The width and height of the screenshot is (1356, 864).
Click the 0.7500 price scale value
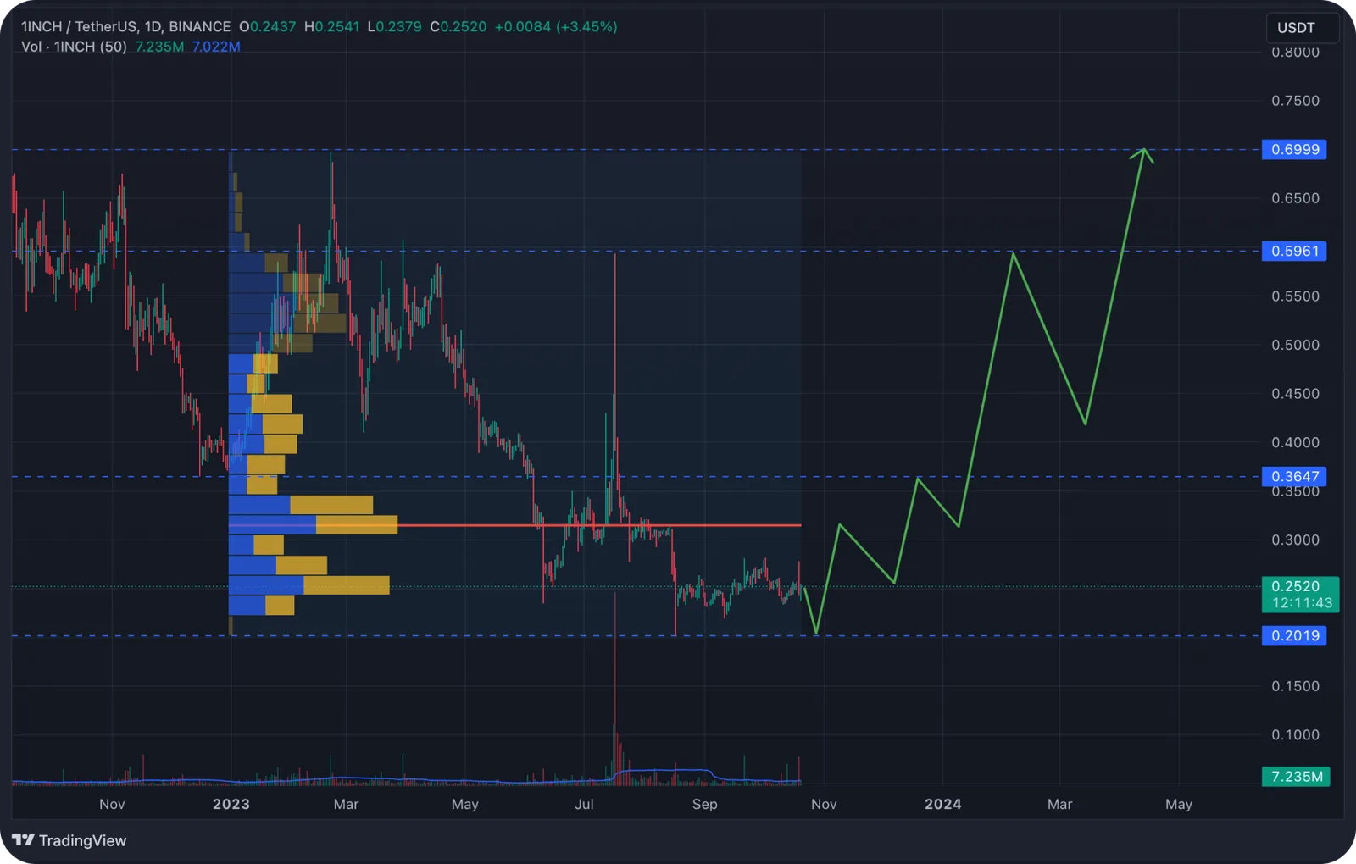point(1295,101)
